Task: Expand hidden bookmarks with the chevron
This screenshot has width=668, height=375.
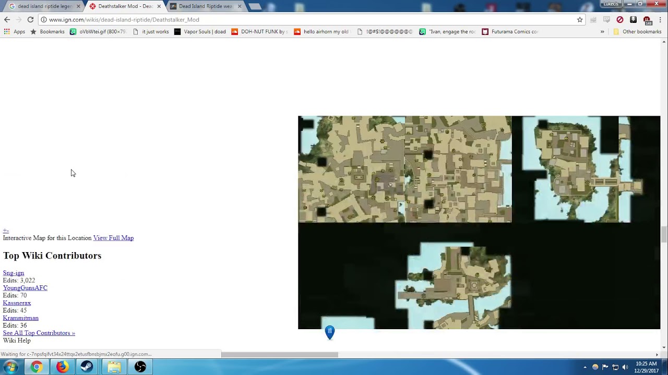Action: coord(602,32)
